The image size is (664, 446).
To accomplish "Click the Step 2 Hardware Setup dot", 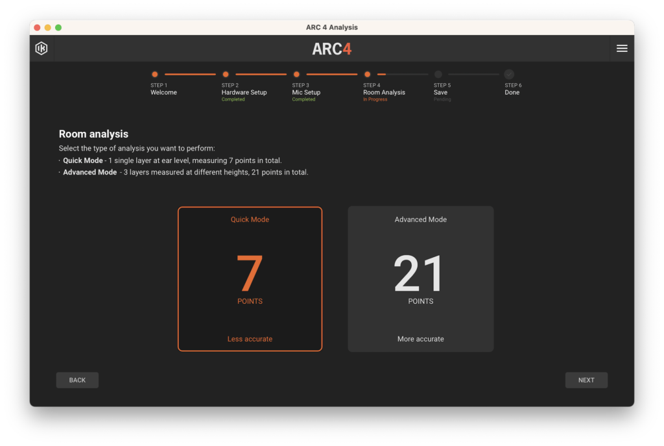I will 226,75.
